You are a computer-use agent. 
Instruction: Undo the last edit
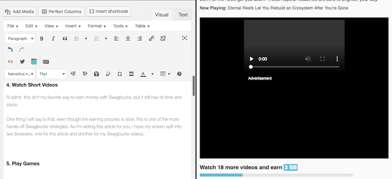(x=10, y=49)
